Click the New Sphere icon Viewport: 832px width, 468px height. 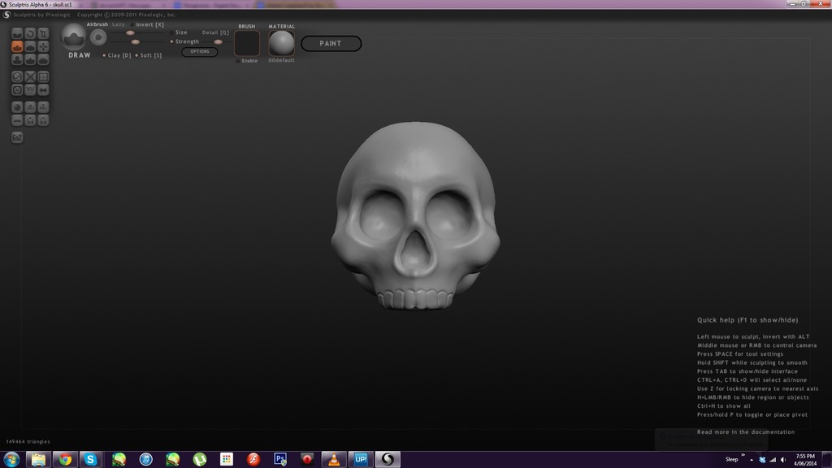(17, 106)
